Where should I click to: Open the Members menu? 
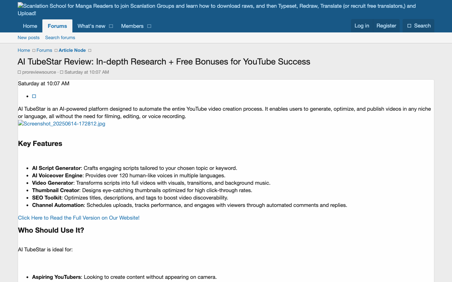pyautogui.click(x=132, y=26)
